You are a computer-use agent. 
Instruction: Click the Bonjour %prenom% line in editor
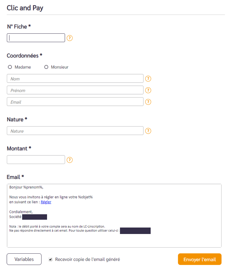(x=26, y=187)
